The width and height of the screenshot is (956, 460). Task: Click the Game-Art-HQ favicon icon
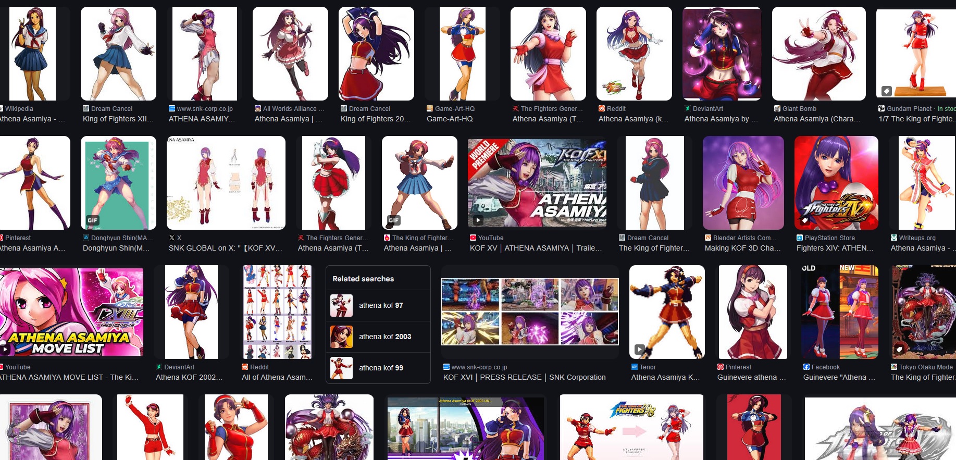pyautogui.click(x=430, y=108)
